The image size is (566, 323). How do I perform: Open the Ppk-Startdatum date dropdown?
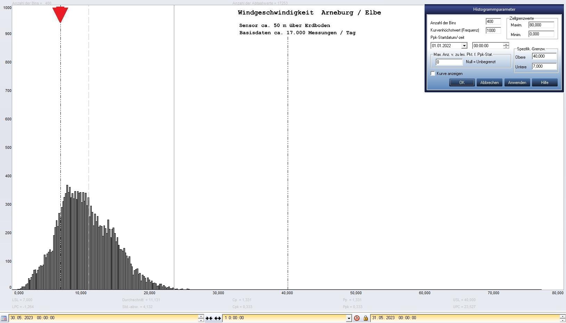[x=464, y=46]
